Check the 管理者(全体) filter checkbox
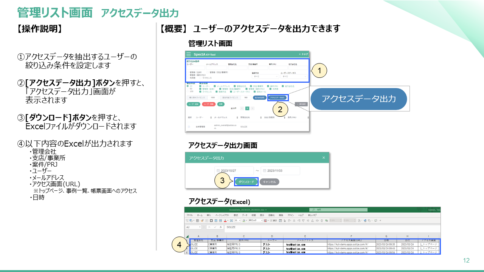 (188, 72)
